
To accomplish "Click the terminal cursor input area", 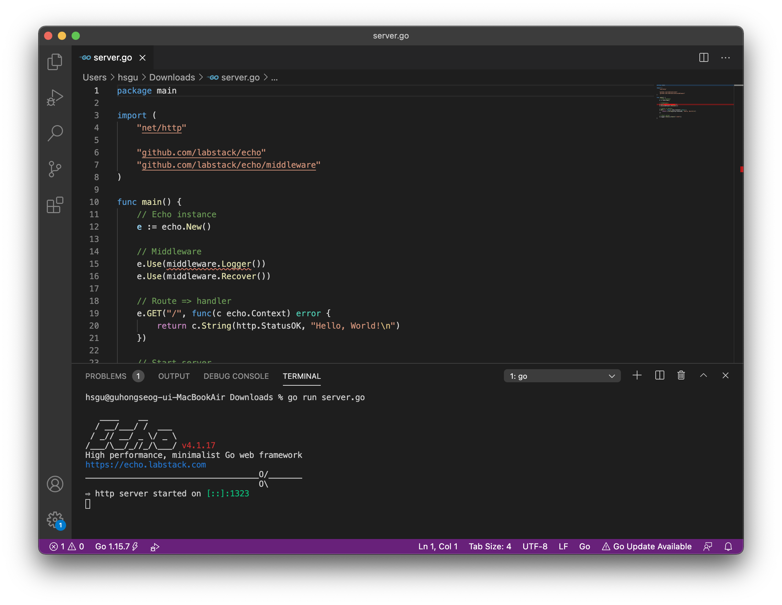I will tap(88, 504).
